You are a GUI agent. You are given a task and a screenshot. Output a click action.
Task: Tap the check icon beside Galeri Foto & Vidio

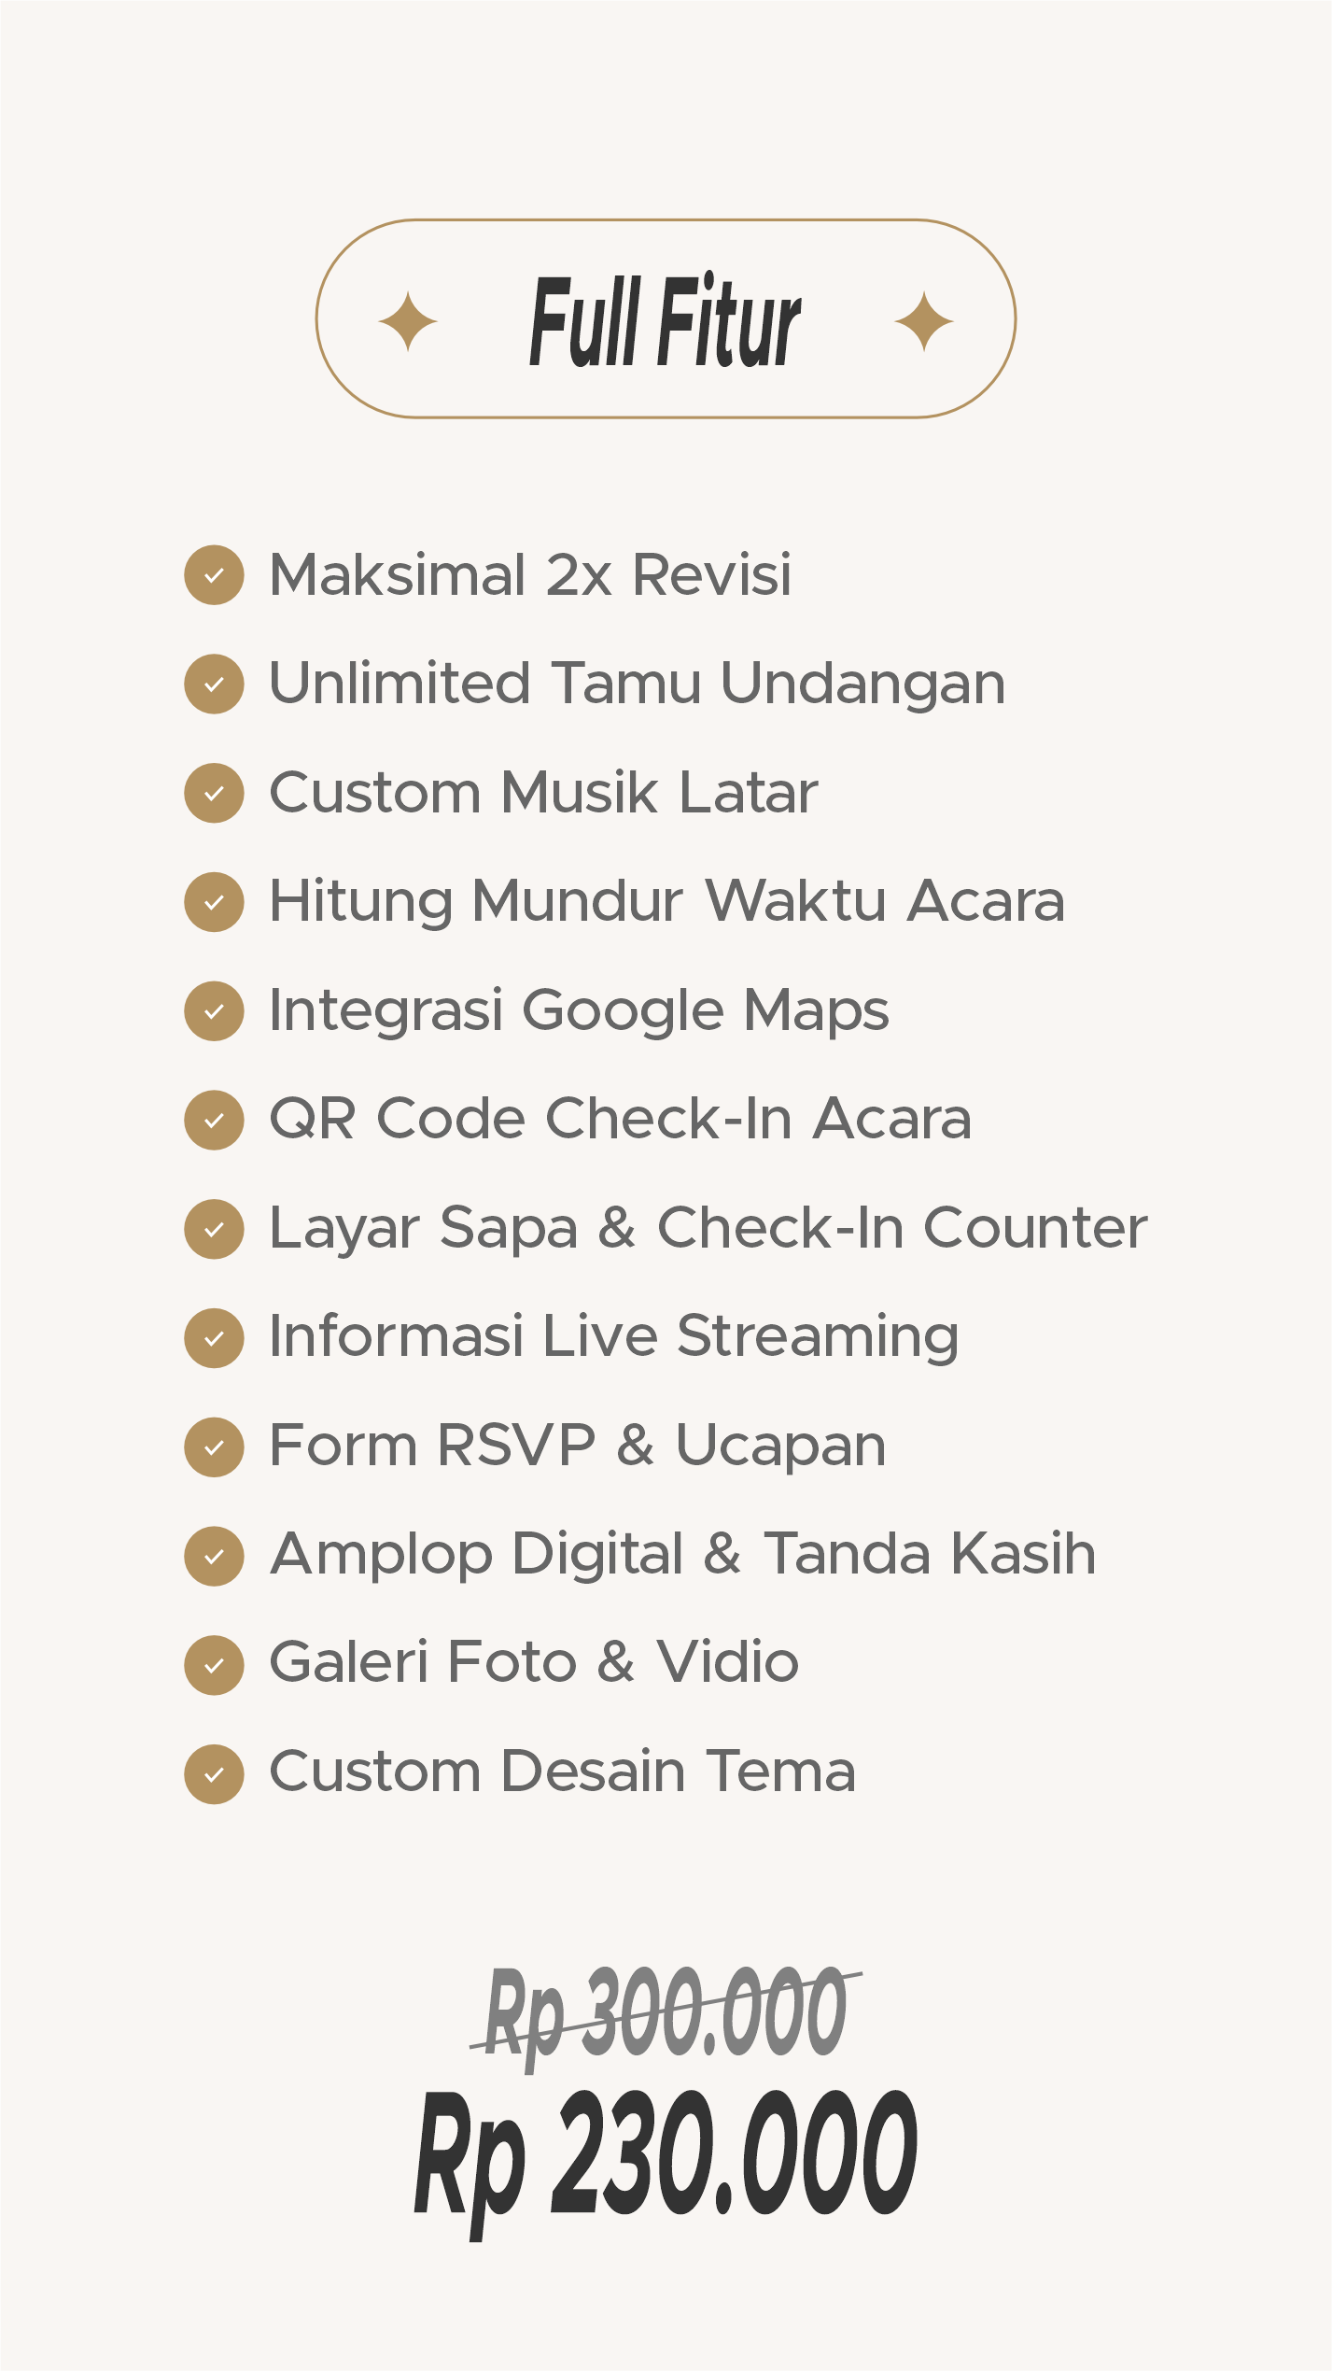(214, 1665)
